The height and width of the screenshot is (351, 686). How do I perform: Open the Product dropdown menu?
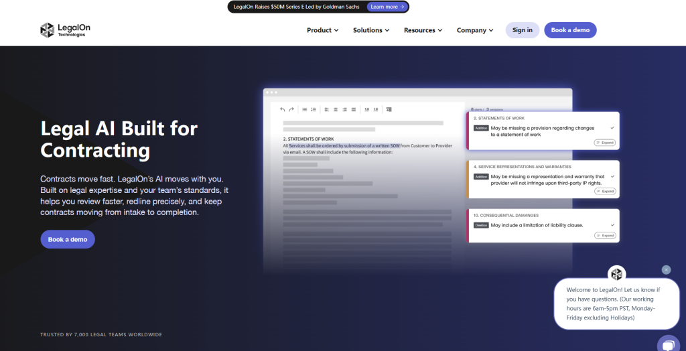click(x=323, y=30)
